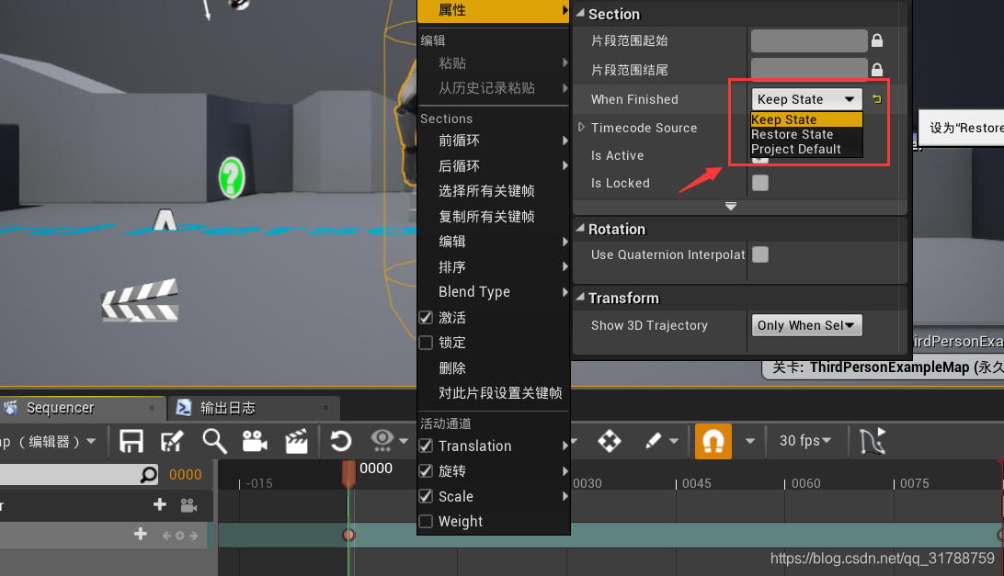Click the yellow reset-to-default arrow beside Keep State
Image resolution: width=1004 pixels, height=576 pixels.
(876, 99)
